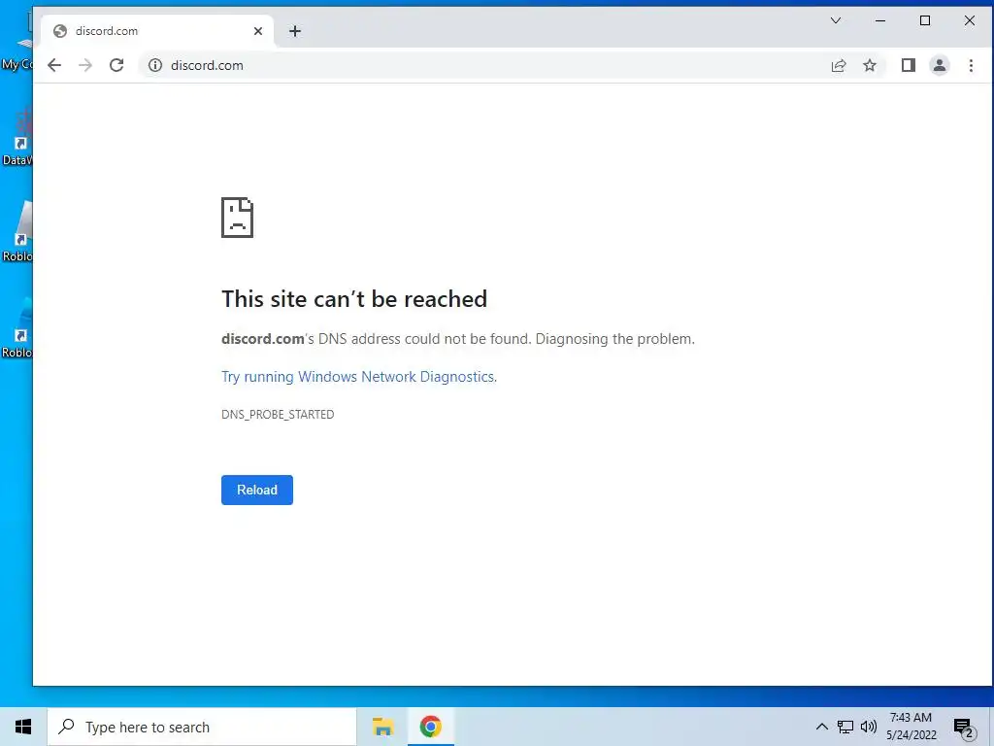Click the taskbar search box
This screenshot has width=994, height=746.
pos(202,727)
